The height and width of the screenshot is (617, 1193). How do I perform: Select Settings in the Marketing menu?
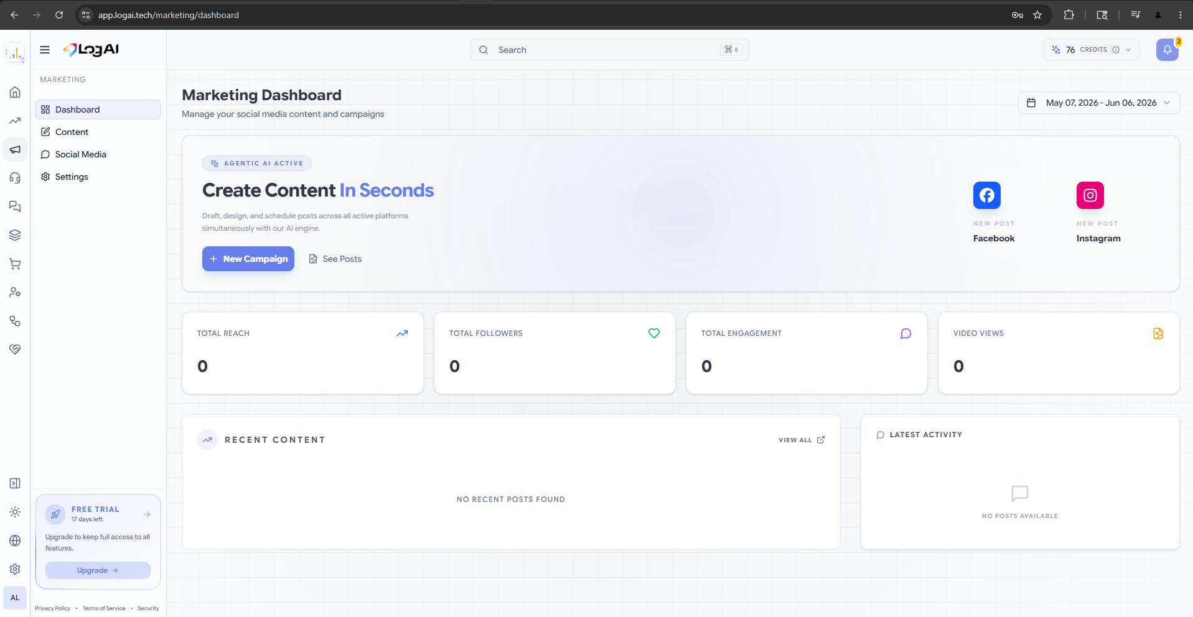point(98,177)
